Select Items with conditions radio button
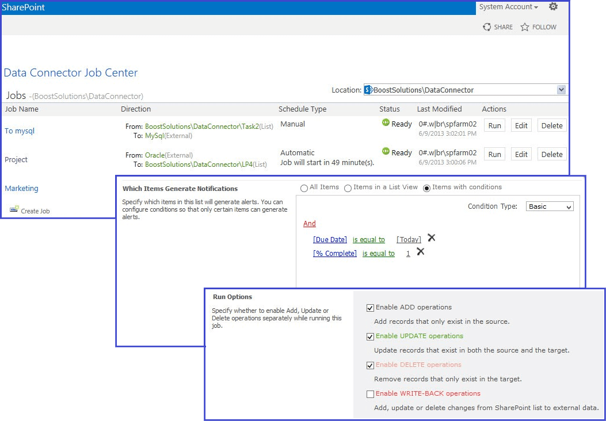This screenshot has width=606, height=421. click(426, 189)
